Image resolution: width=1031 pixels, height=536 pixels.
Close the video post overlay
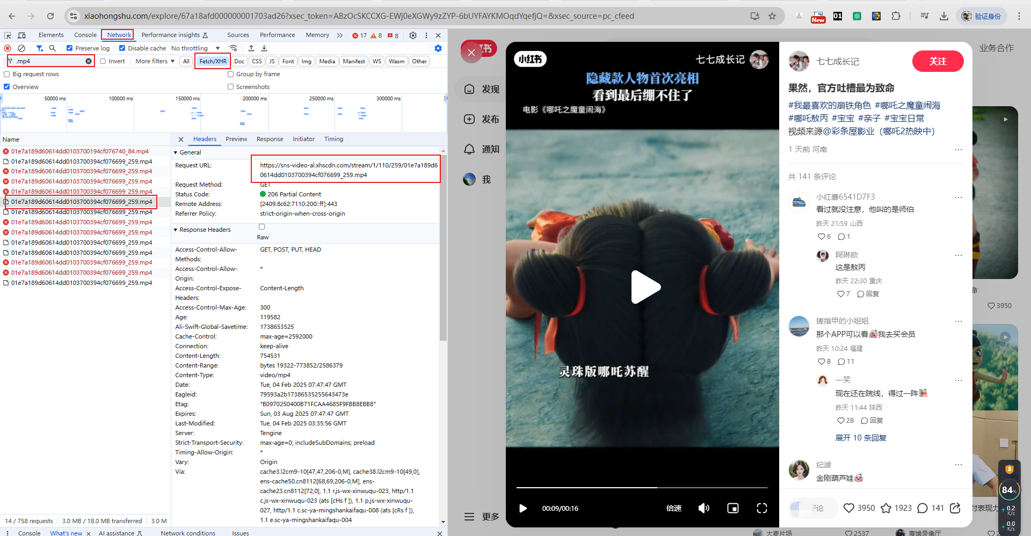point(471,53)
